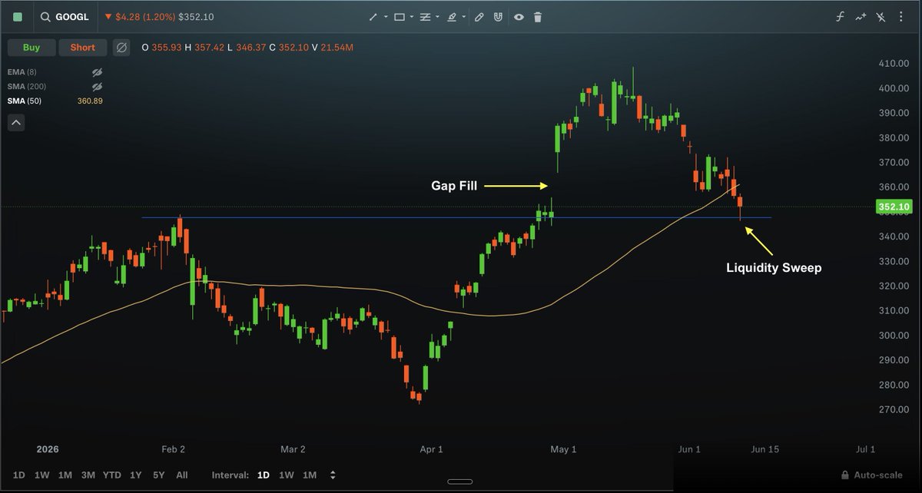Expand the line tool dropdown arrow
This screenshot has width=922, height=493.
tap(385, 17)
